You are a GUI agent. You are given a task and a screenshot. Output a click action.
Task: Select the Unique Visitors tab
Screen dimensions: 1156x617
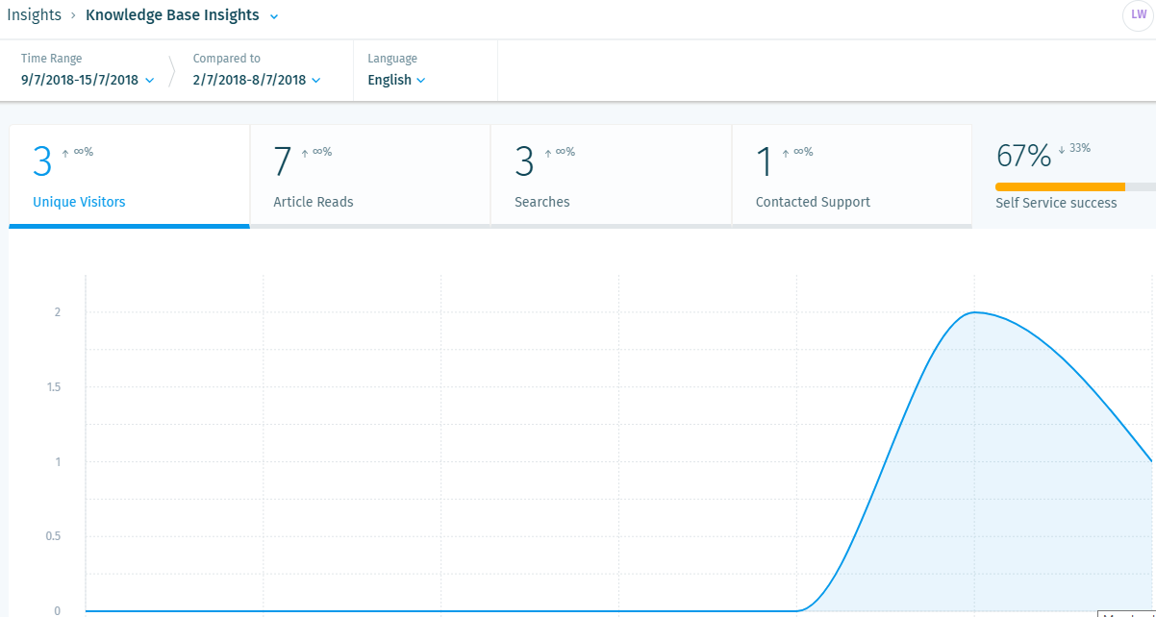coord(79,202)
